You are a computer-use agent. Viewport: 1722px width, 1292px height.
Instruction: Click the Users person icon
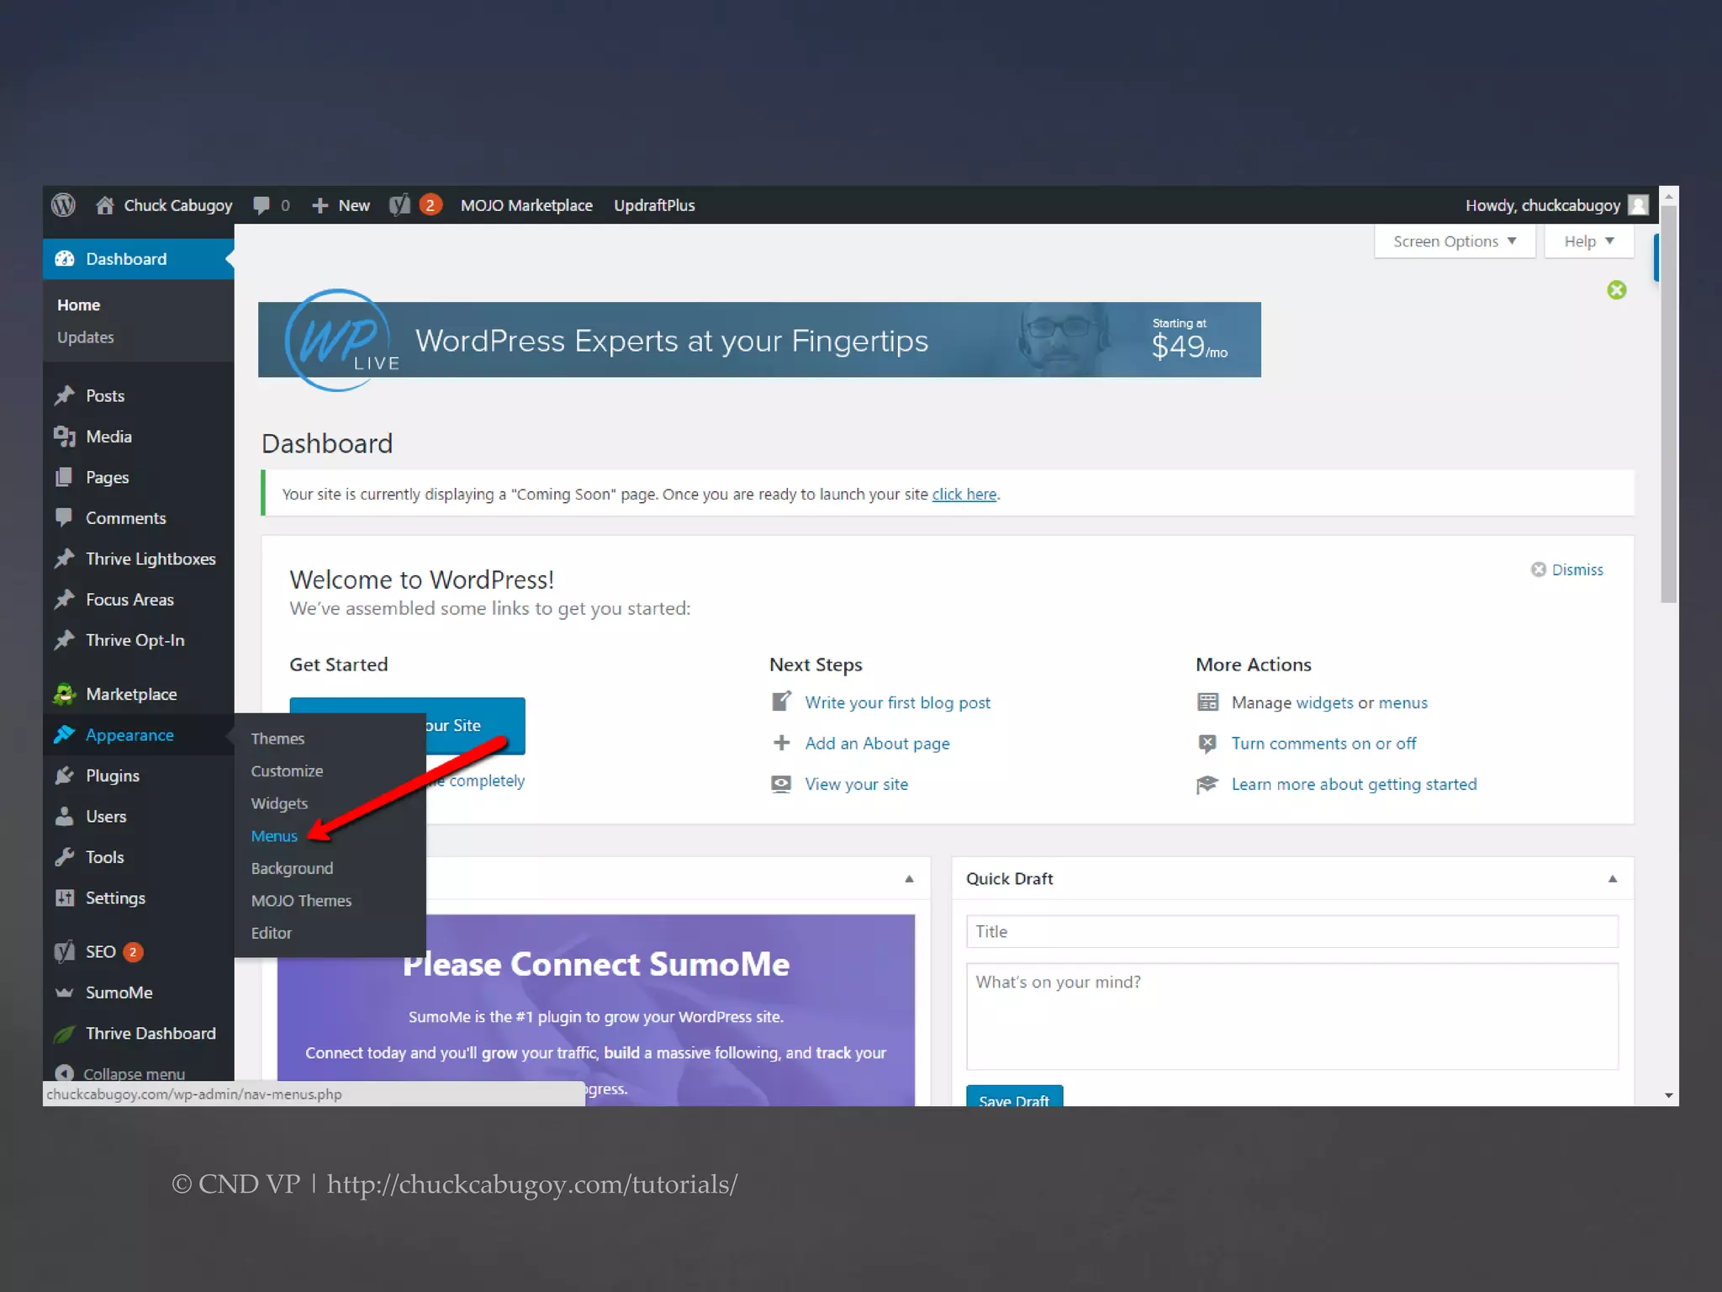(x=65, y=816)
